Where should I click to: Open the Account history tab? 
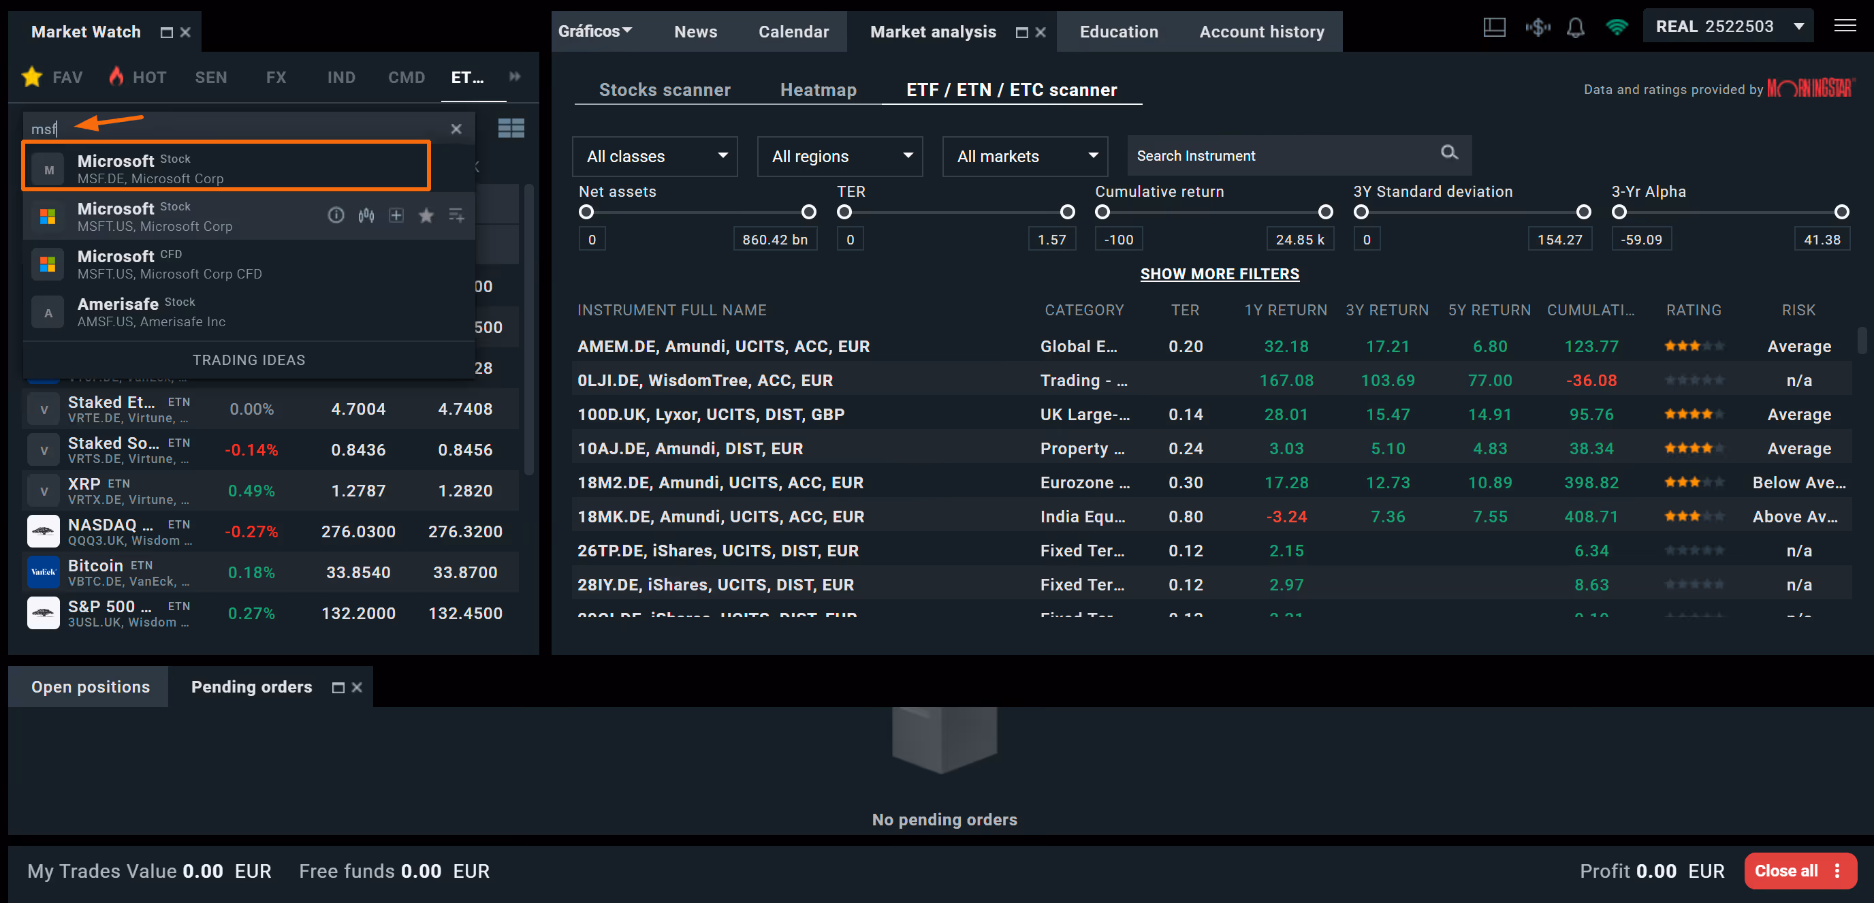coord(1261,32)
